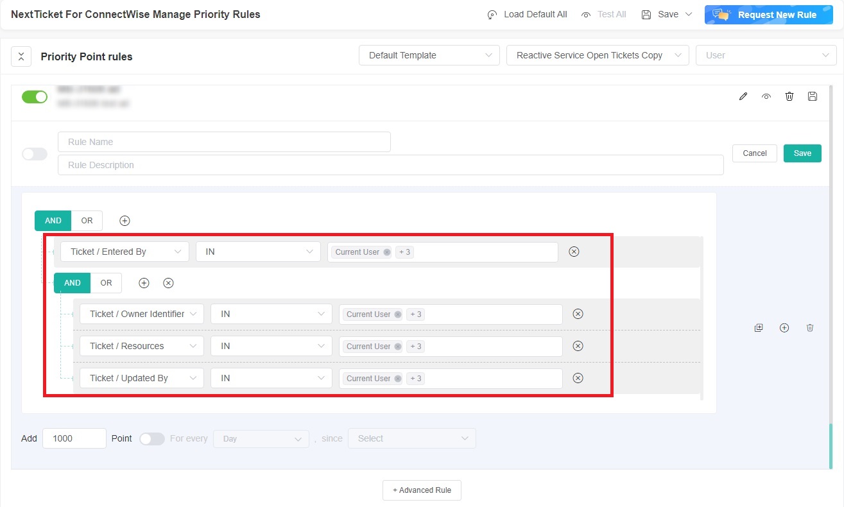The height and width of the screenshot is (507, 844).
Task: Select OR in the top-level condition group
Action: click(x=87, y=221)
